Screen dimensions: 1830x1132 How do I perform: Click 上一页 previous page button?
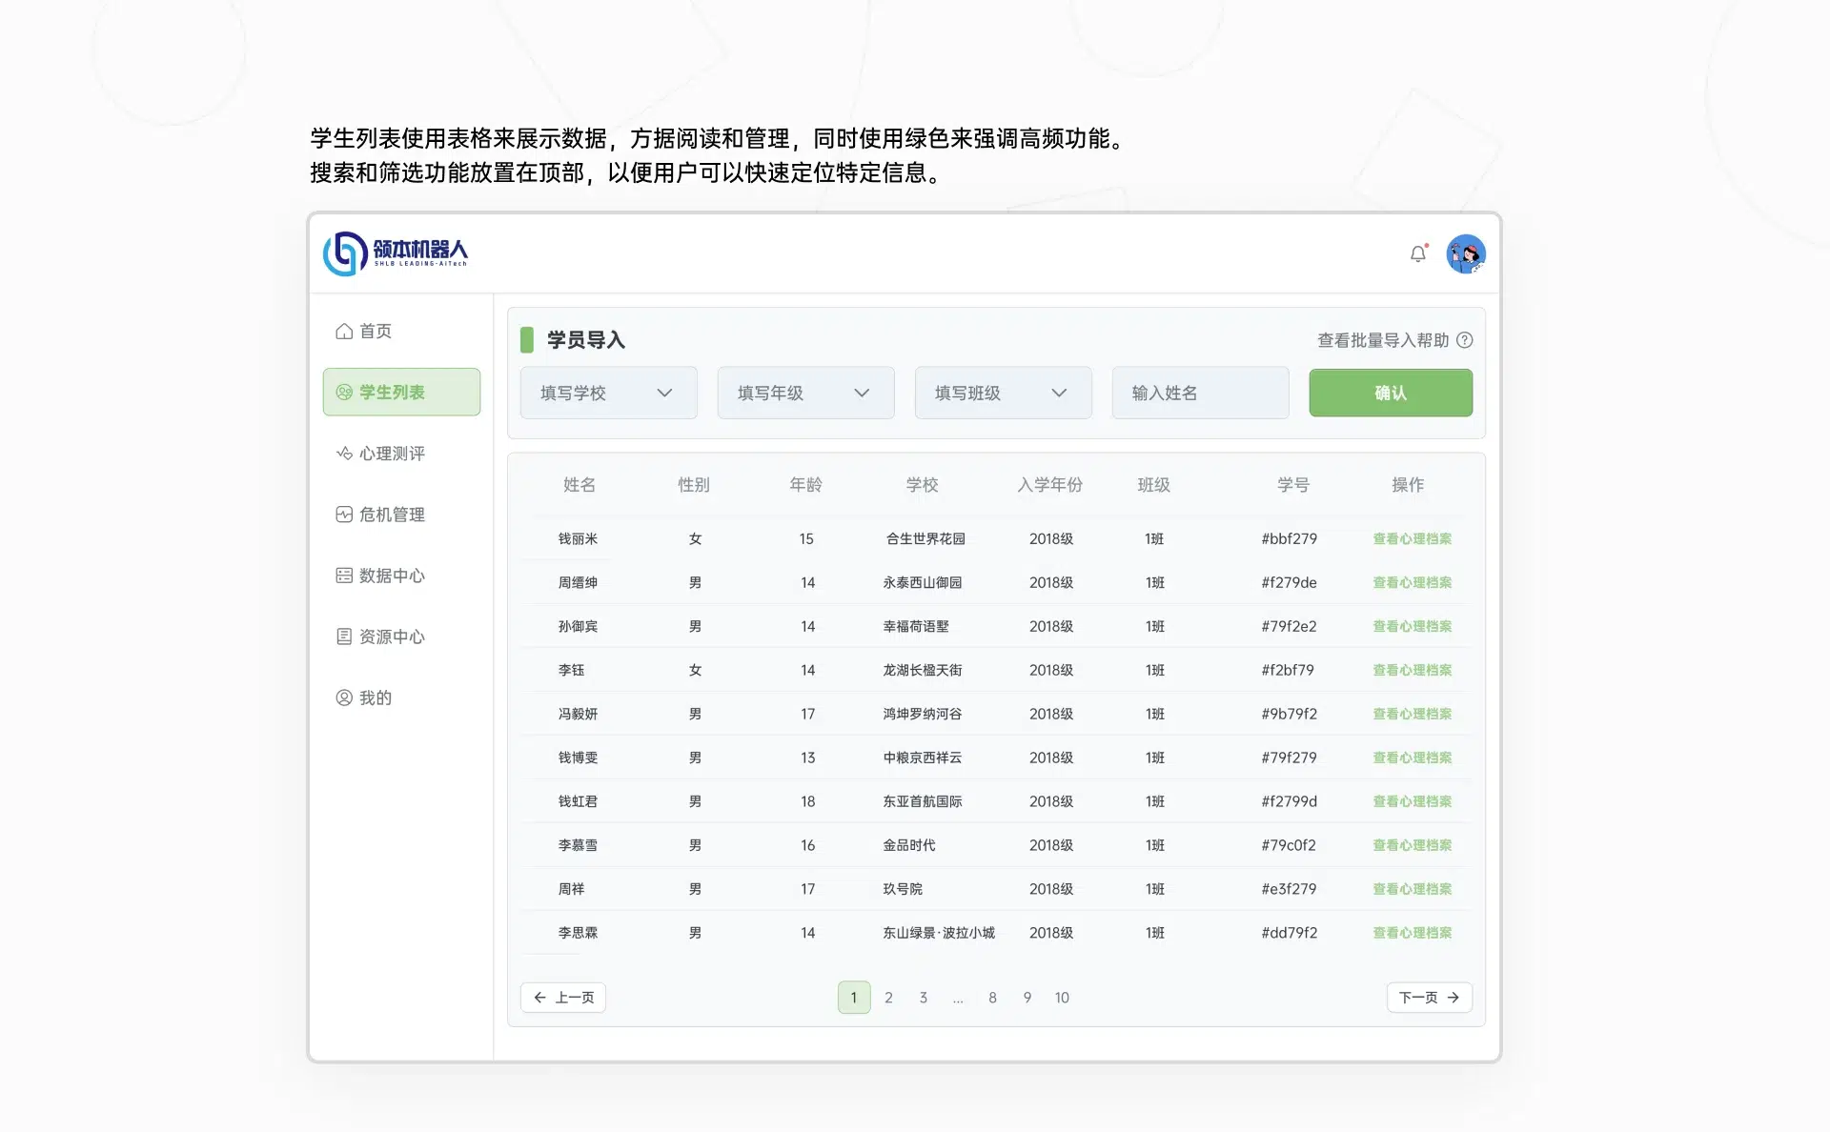[x=563, y=998]
